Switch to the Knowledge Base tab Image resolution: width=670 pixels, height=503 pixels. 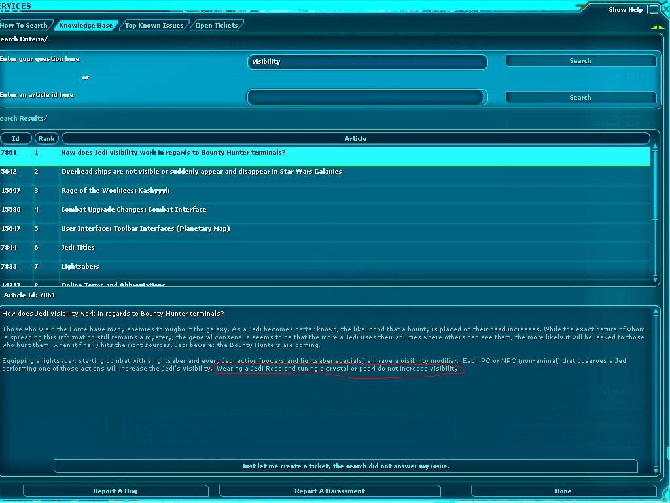click(x=86, y=26)
